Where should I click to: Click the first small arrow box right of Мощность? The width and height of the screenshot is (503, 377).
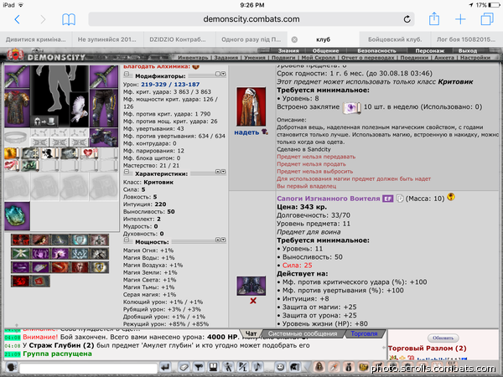click(x=218, y=240)
